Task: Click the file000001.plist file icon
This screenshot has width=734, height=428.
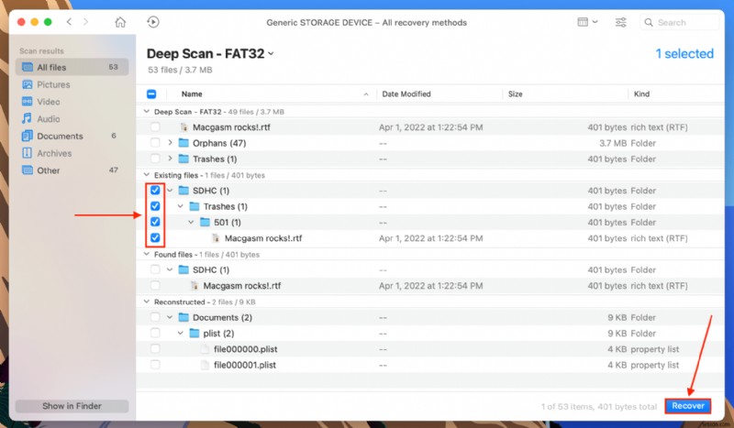Action: tap(205, 365)
